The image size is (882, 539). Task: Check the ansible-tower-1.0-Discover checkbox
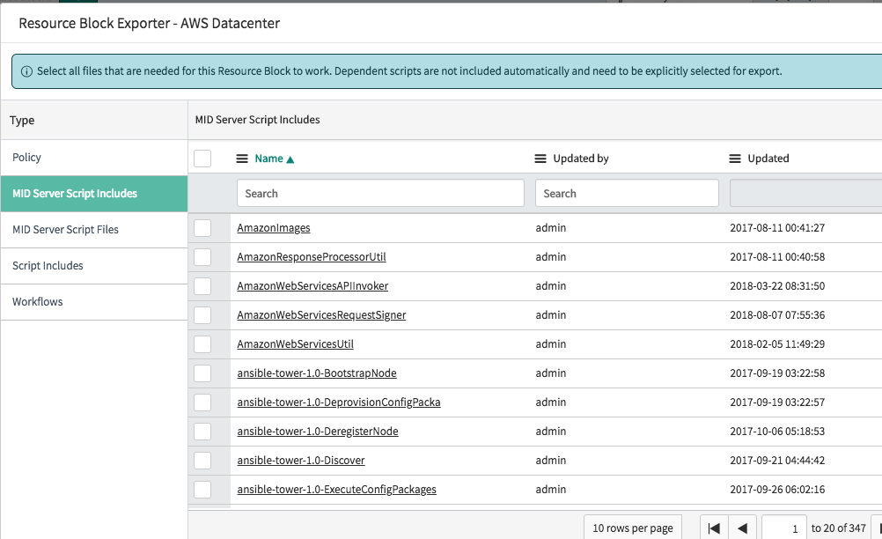coord(202,461)
